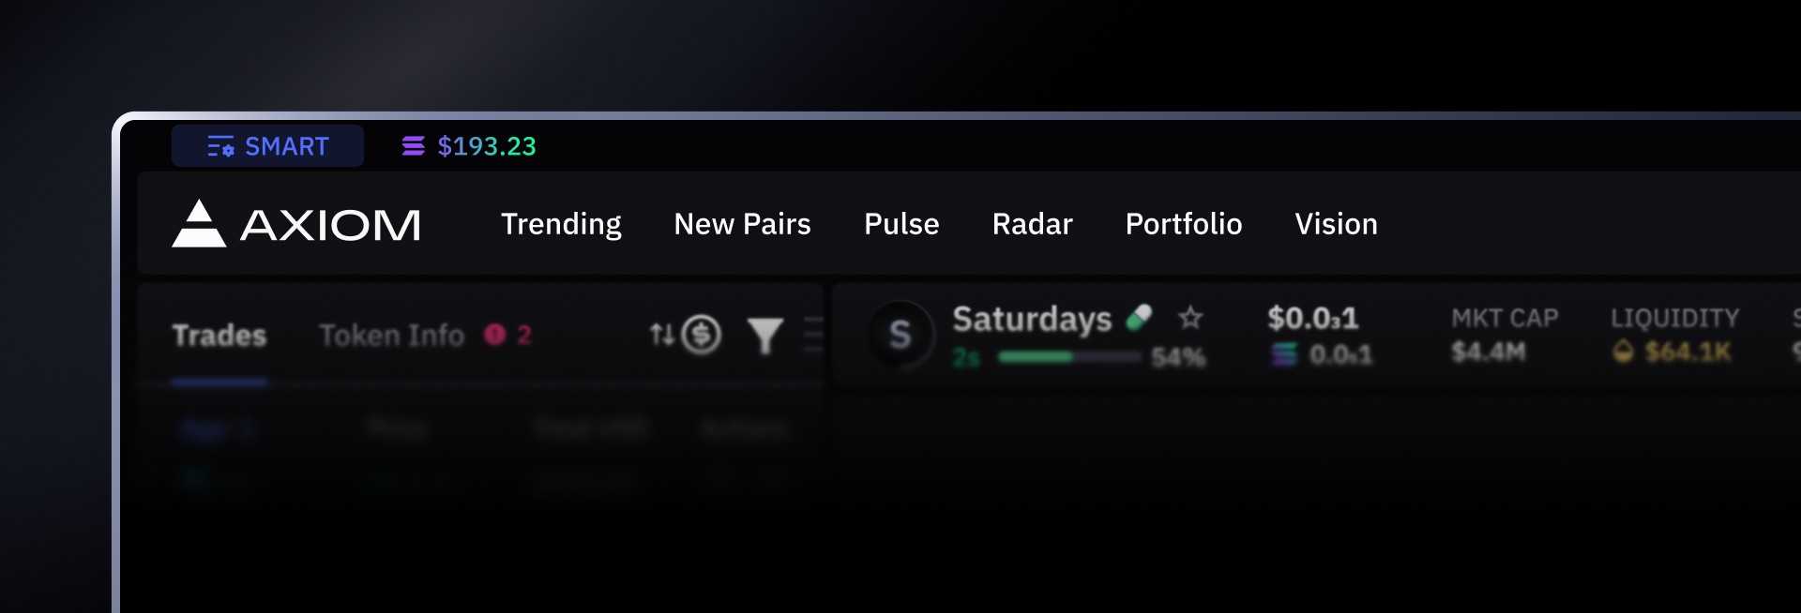Favorite Saturdays with the star icon
This screenshot has height=613, width=1801.
pyautogui.click(x=1190, y=318)
